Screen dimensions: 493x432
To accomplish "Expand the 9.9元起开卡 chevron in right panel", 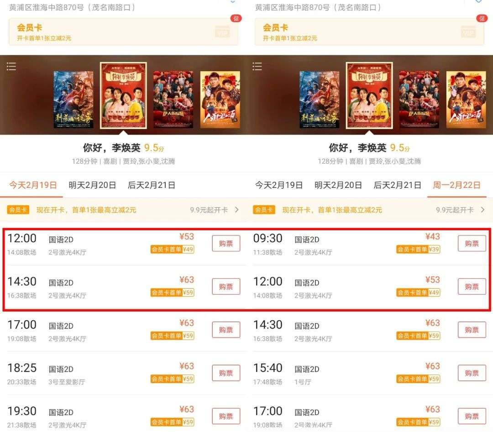I will click(x=483, y=209).
